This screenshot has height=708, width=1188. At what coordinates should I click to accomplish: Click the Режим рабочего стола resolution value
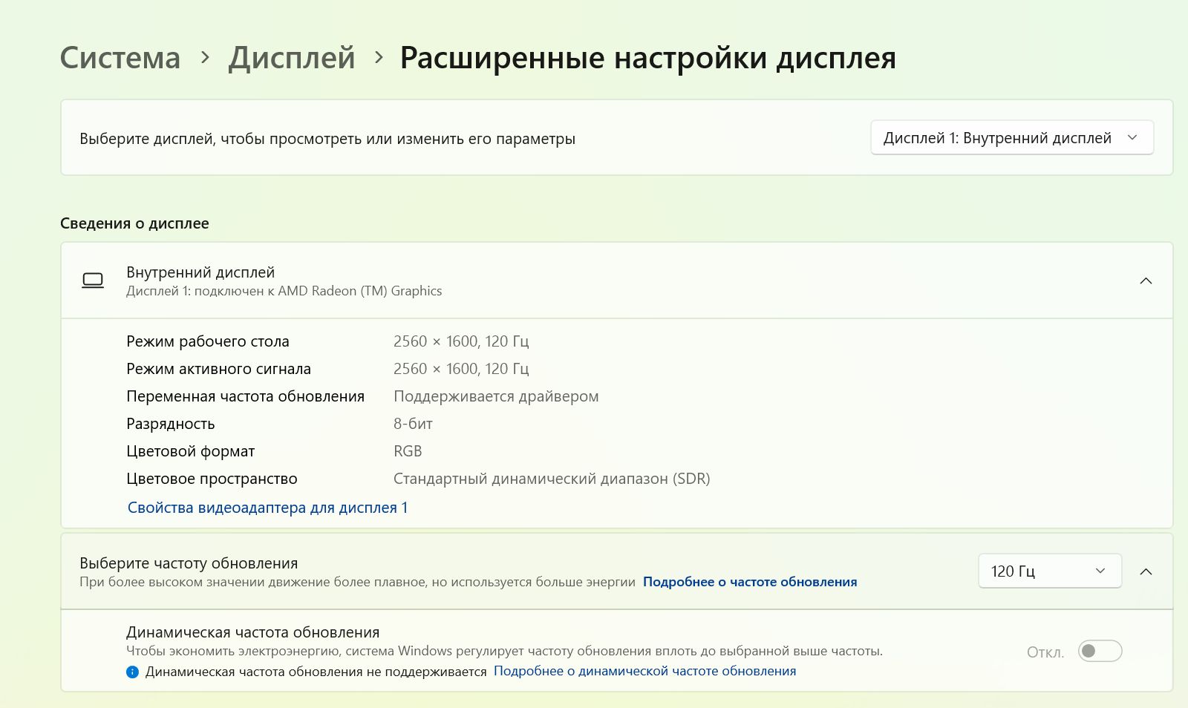point(461,341)
